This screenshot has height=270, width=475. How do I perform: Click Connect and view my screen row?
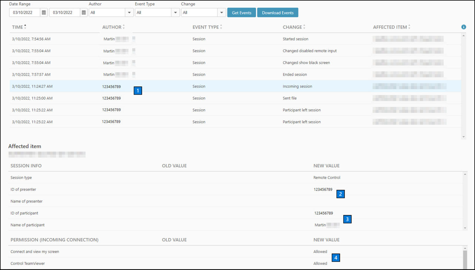tap(236, 252)
